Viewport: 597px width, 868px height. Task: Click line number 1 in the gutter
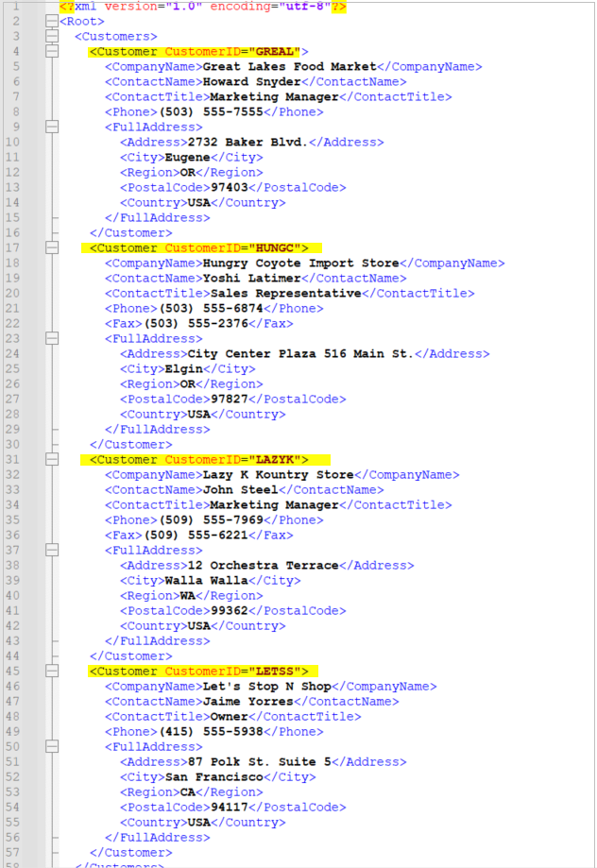click(x=17, y=6)
